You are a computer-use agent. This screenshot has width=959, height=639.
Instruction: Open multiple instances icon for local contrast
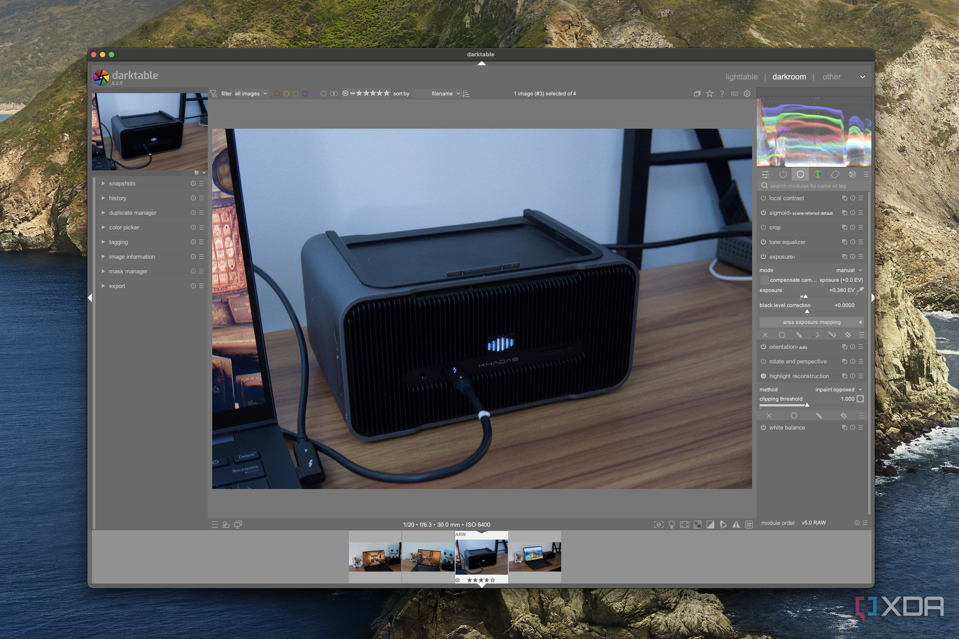click(844, 198)
